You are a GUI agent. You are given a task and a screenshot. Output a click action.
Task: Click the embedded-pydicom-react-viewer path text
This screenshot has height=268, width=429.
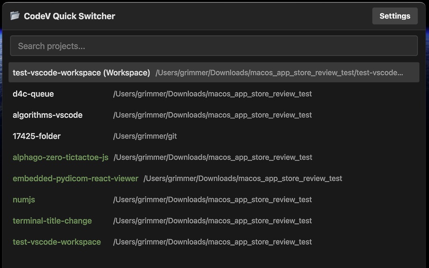(x=243, y=178)
